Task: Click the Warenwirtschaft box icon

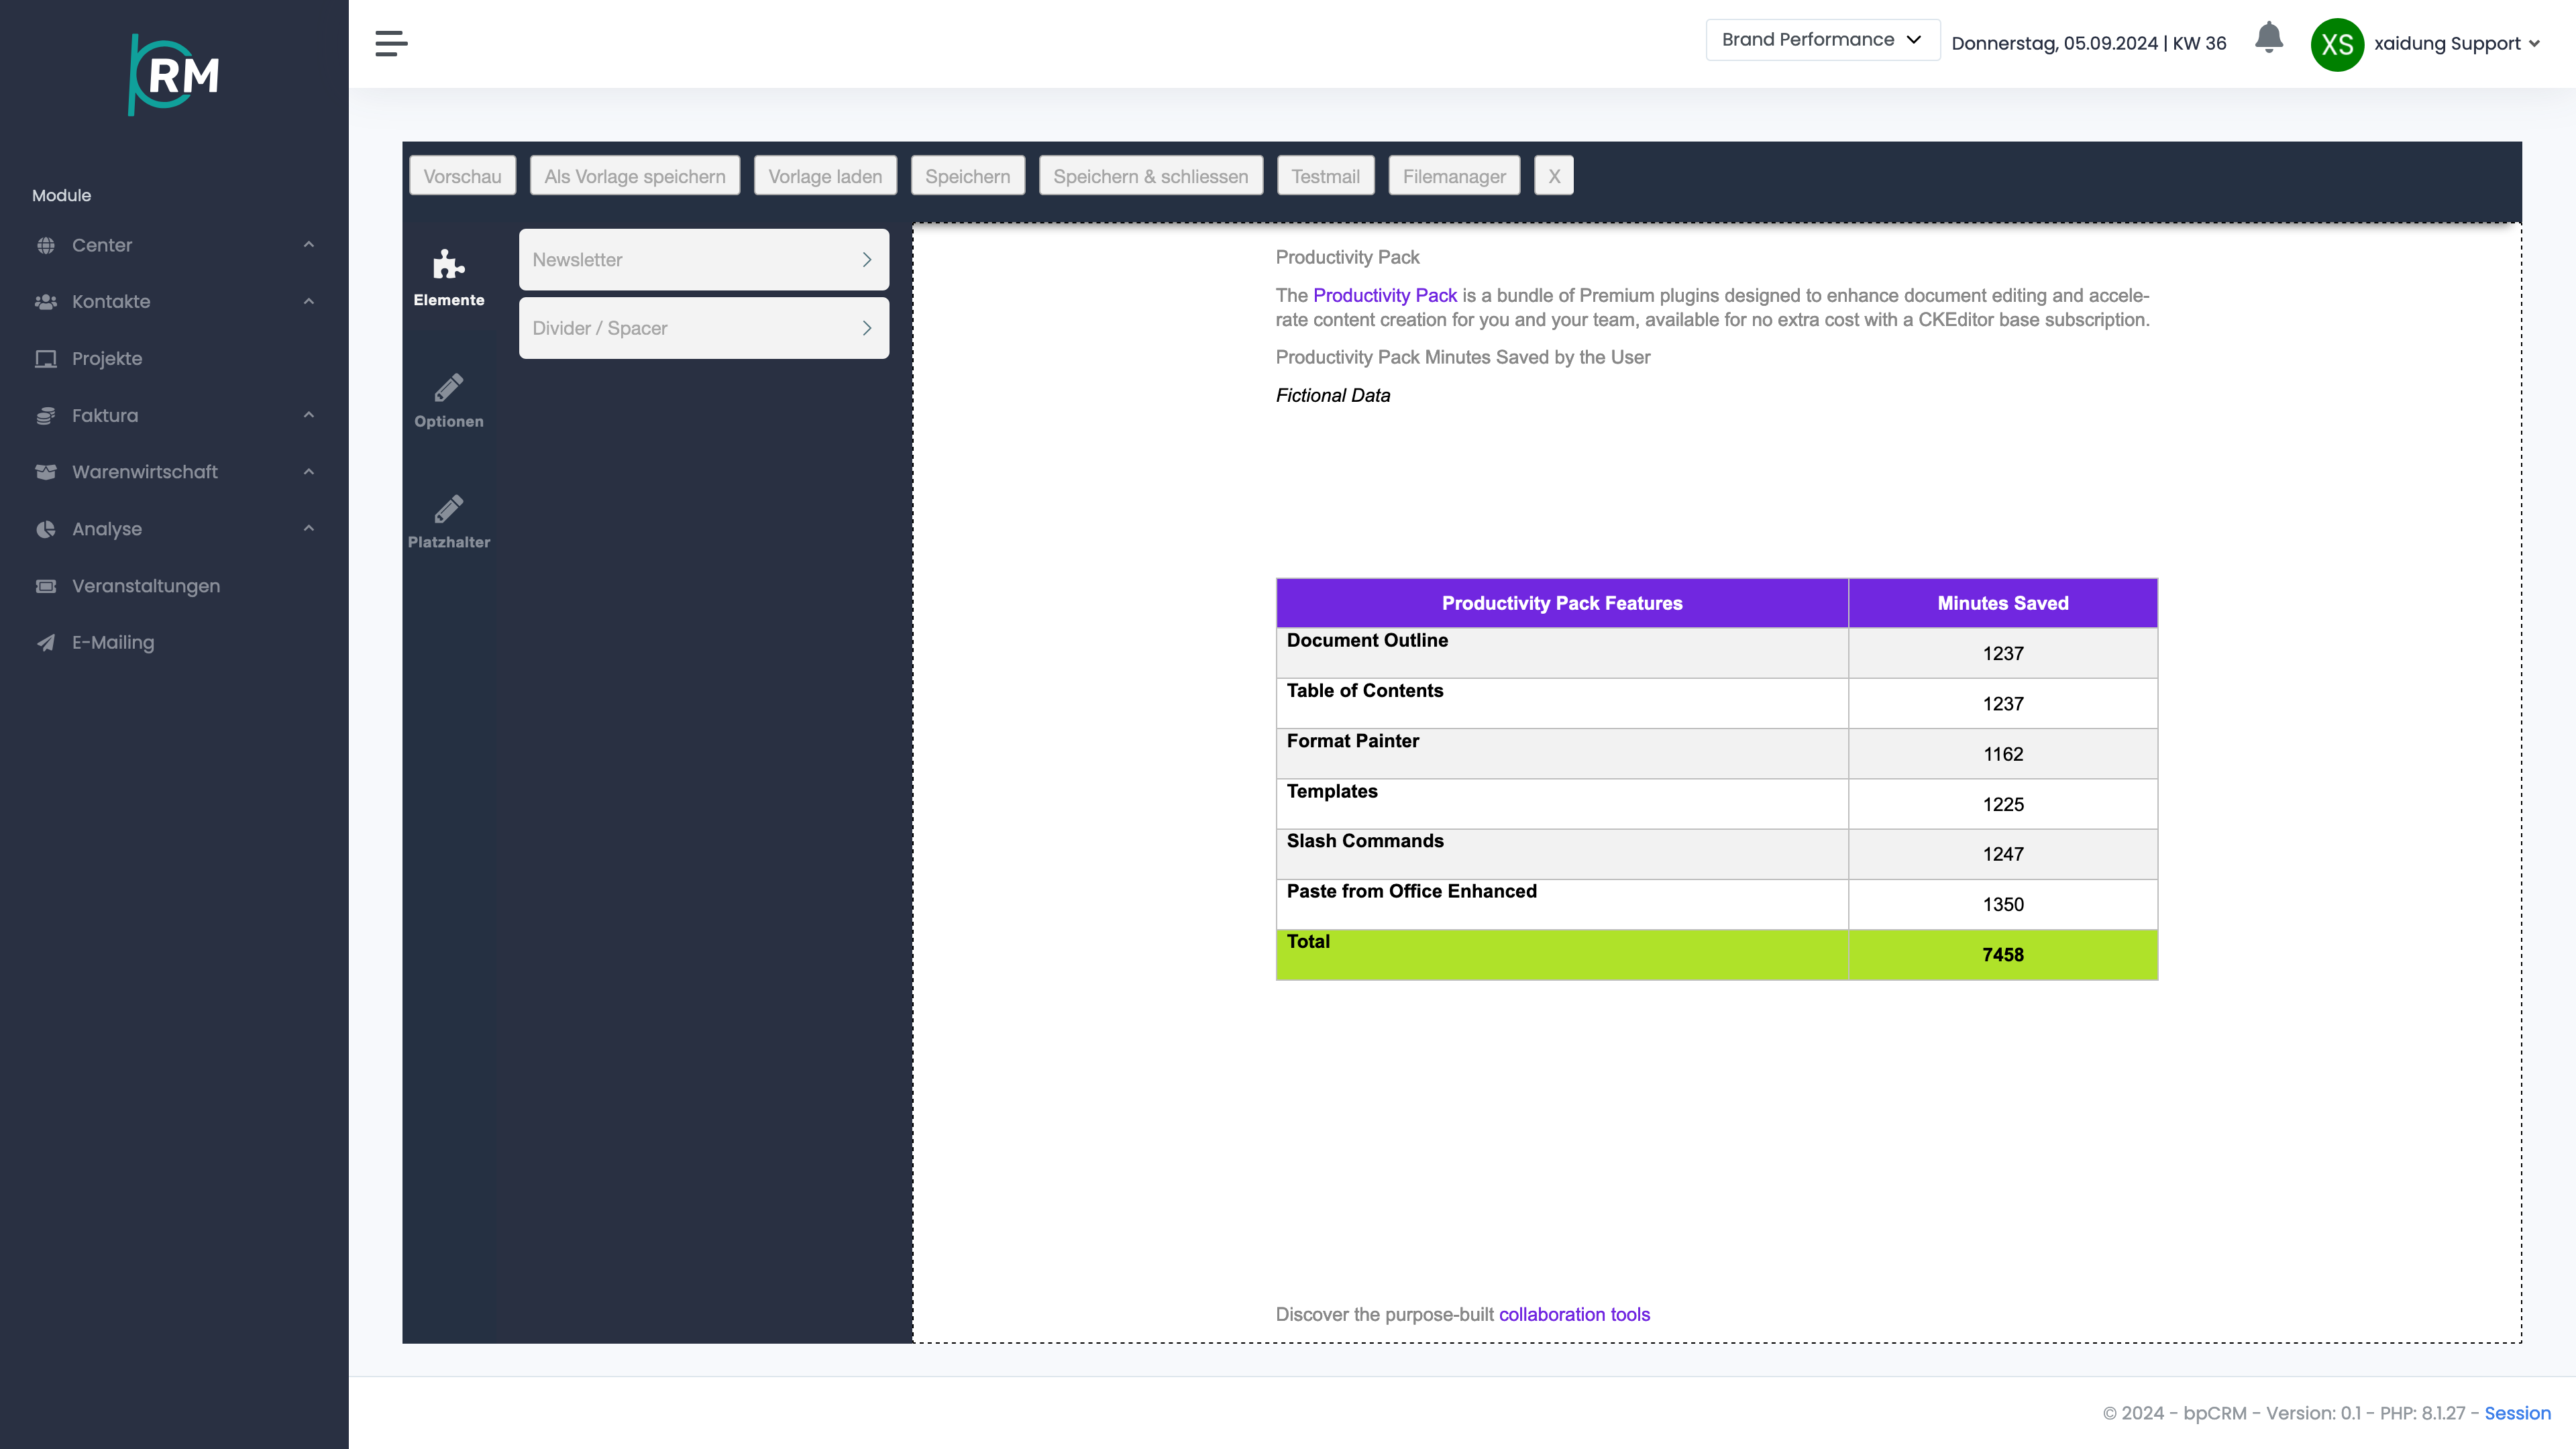Action: tap(46, 472)
